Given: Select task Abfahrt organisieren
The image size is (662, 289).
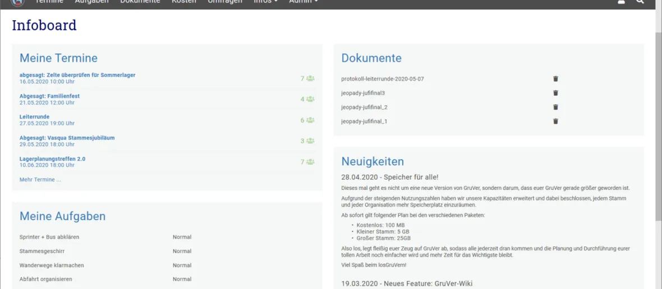Looking at the screenshot, I should coord(46,279).
